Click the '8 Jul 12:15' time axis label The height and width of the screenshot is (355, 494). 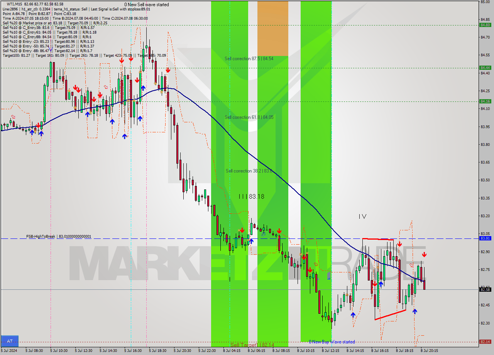[x=331, y=351]
